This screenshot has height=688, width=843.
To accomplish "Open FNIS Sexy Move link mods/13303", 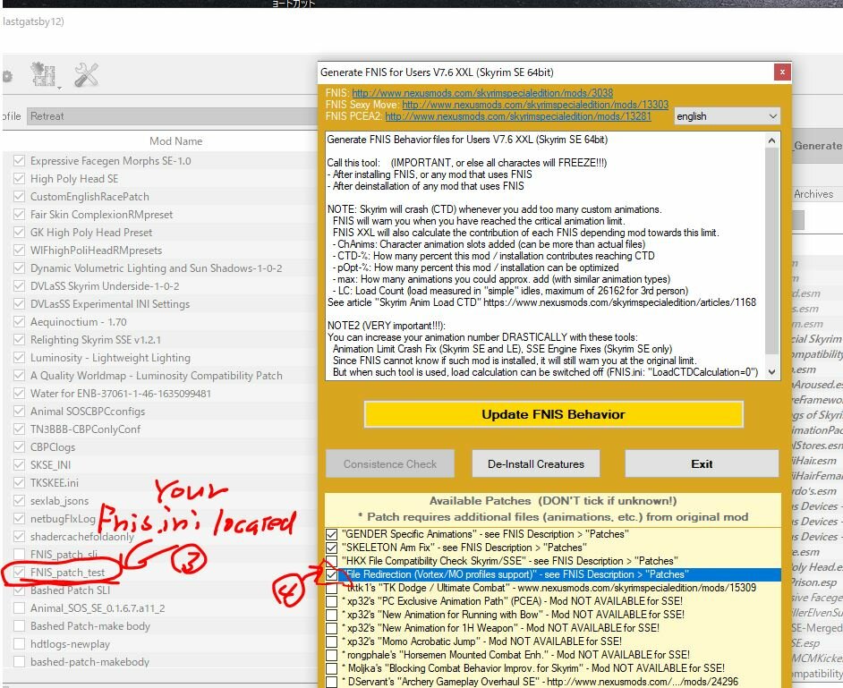I will pyautogui.click(x=535, y=105).
